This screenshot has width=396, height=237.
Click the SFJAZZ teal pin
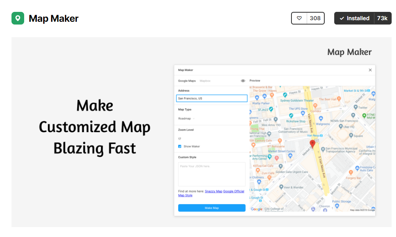(271, 109)
